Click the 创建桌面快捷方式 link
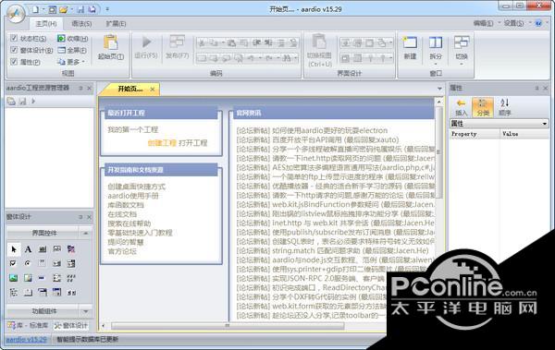Screen dimensions: 555x350 click(x=136, y=187)
